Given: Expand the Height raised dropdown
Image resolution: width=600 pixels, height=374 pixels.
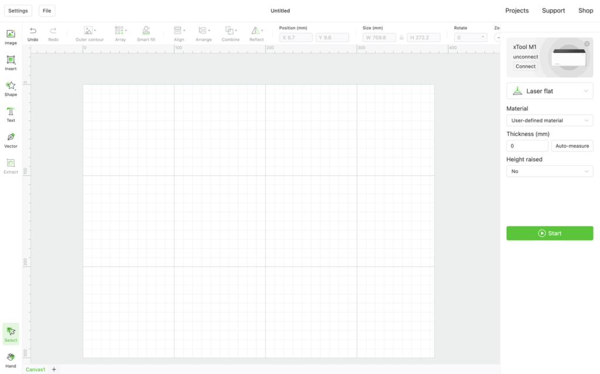Looking at the screenshot, I should pyautogui.click(x=550, y=171).
